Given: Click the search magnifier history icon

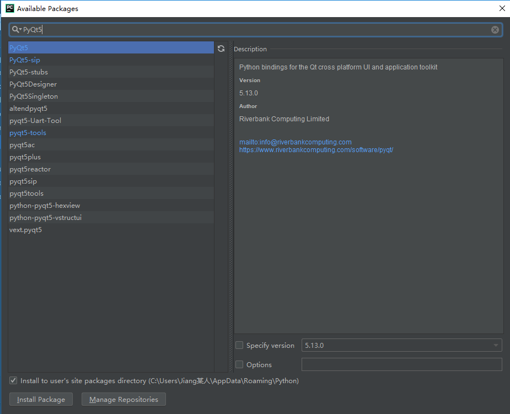Looking at the screenshot, I should click(16, 30).
